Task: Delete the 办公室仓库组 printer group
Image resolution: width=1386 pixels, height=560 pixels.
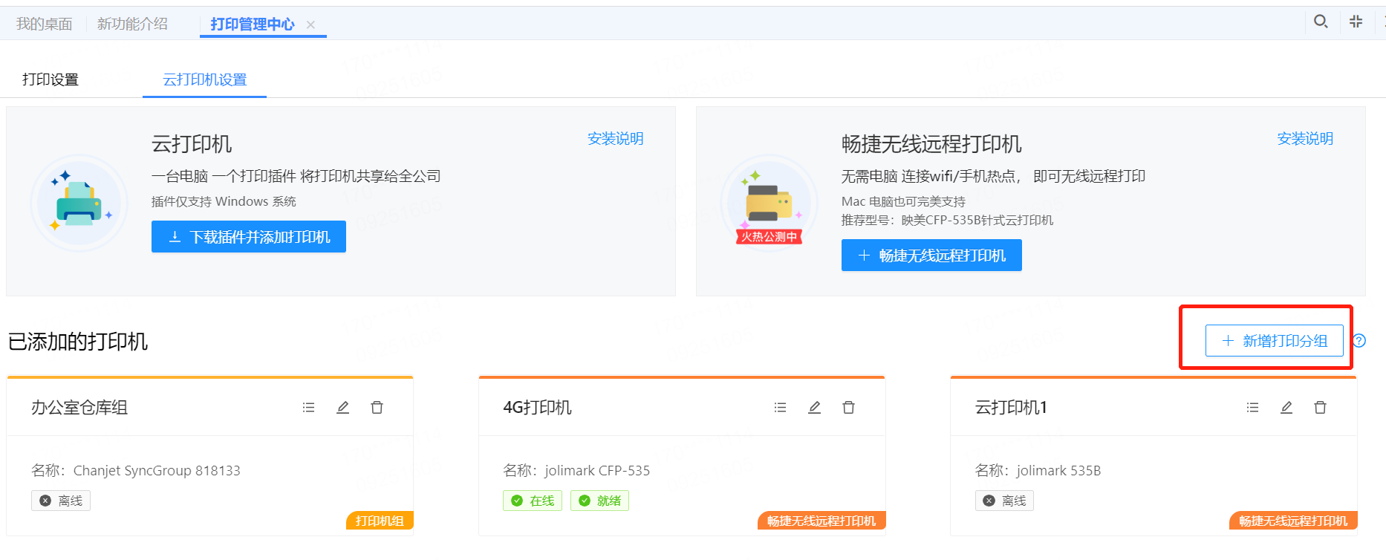Action: [377, 408]
